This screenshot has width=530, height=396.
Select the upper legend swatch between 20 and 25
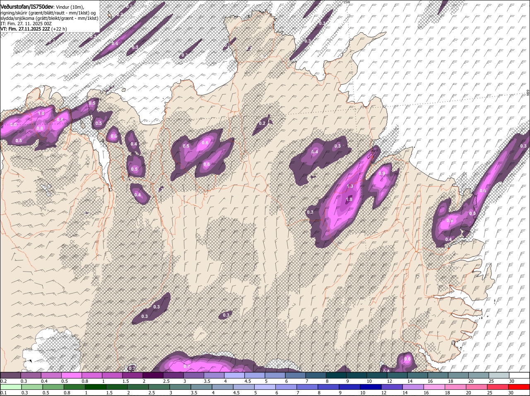point(479,375)
